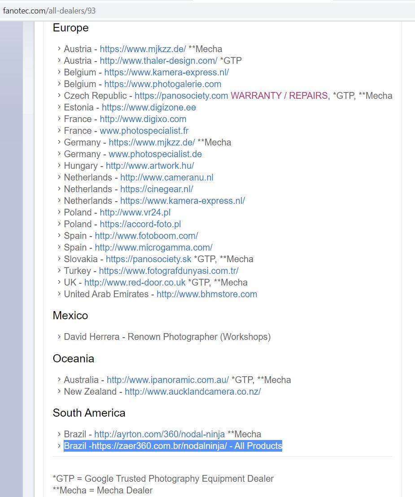Click the GTP definition footnote text
The image size is (415, 497).
coord(163,479)
